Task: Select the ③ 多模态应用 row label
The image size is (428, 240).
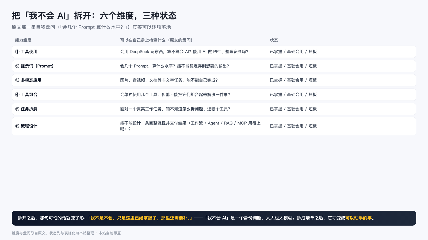Action: point(28,80)
